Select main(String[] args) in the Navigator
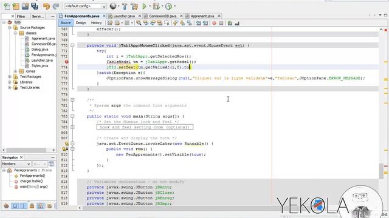Image resolution: width=389 pixels, height=218 pixels. (x=34, y=187)
